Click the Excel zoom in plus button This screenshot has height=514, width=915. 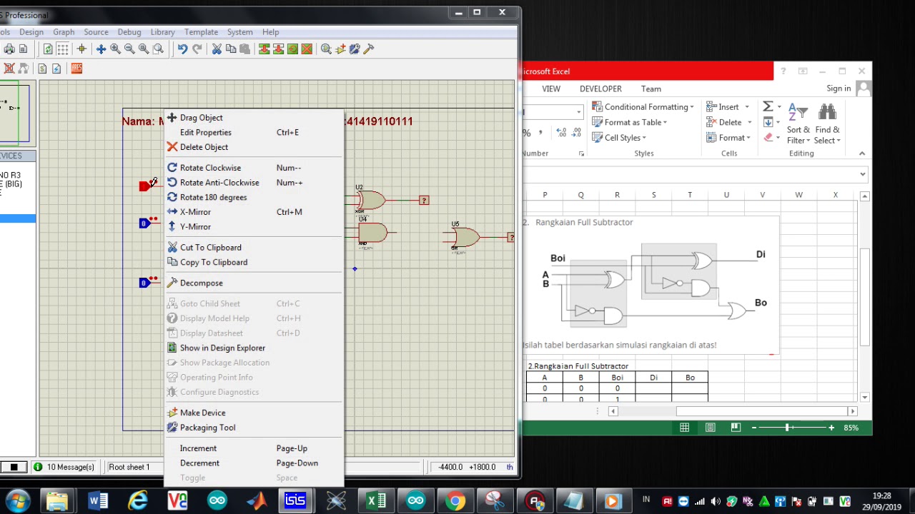coord(831,428)
